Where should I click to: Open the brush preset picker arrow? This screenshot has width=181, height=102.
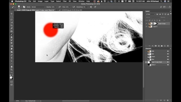21,7
